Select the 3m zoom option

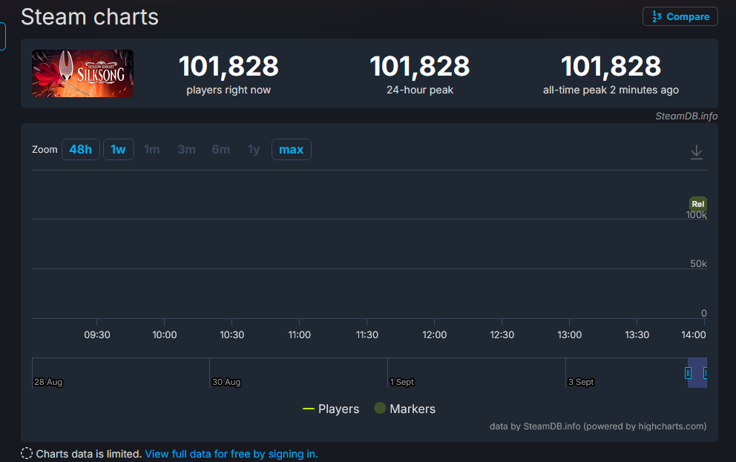(x=186, y=150)
